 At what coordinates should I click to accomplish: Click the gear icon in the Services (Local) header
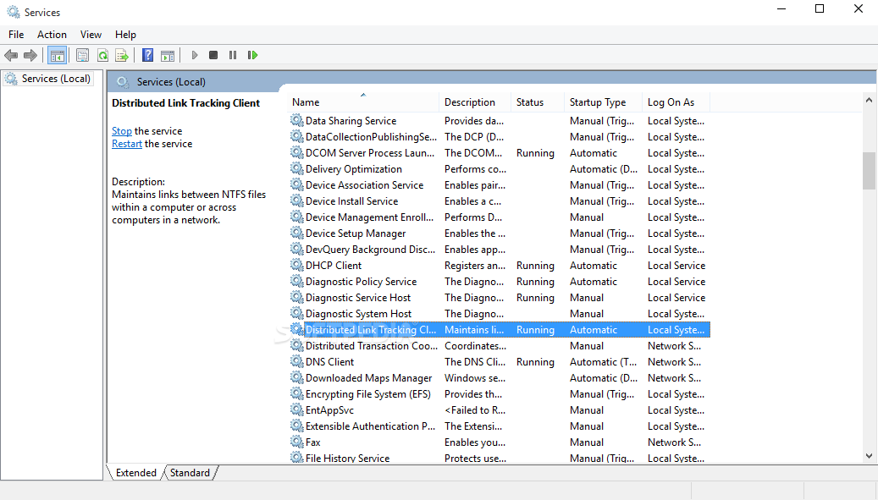tap(123, 82)
